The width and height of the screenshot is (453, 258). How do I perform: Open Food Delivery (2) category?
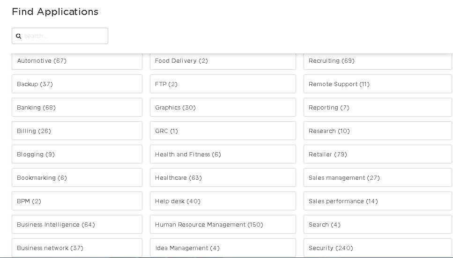[223, 61]
